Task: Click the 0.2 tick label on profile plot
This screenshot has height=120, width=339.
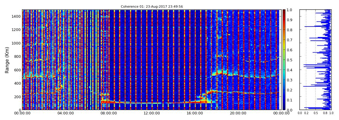Action: pos(306,113)
